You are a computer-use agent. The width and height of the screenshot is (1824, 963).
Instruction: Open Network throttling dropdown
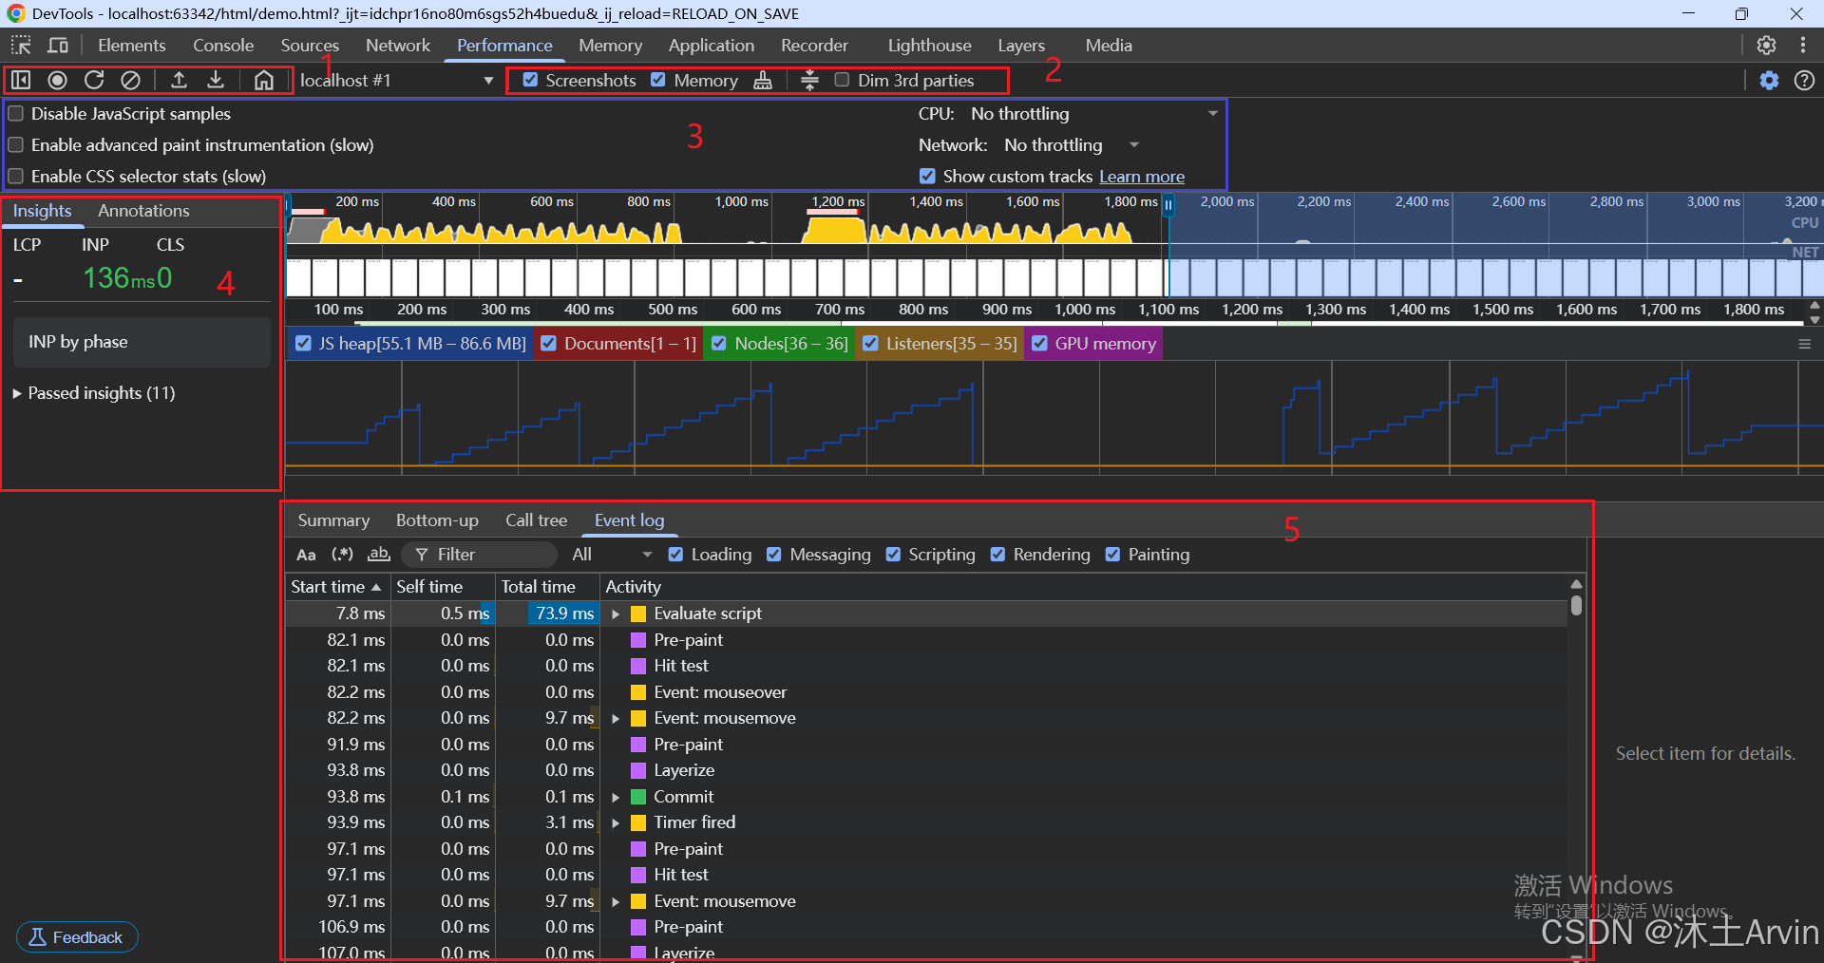coord(1072,144)
